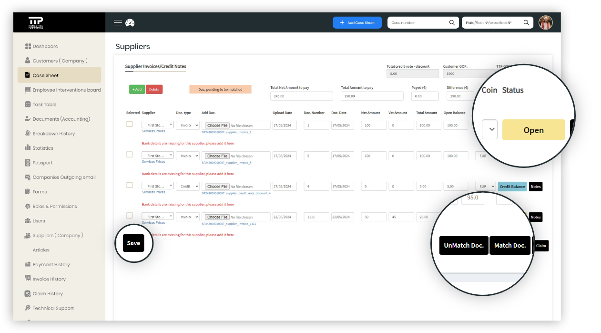The width and height of the screenshot is (601, 333).
Task: Go to Payment History menu item
Action: [51, 264]
